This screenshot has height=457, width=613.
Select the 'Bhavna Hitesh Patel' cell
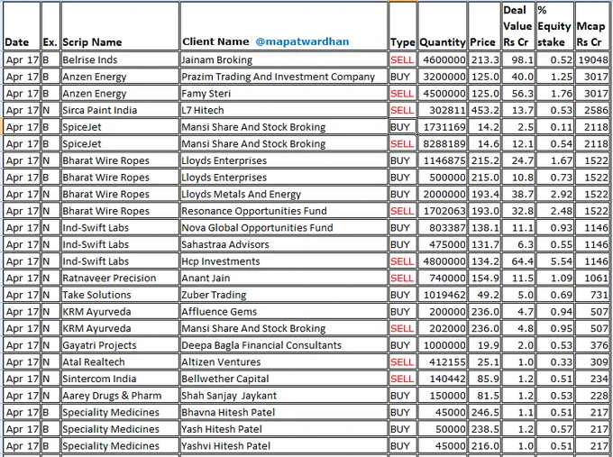click(x=284, y=413)
